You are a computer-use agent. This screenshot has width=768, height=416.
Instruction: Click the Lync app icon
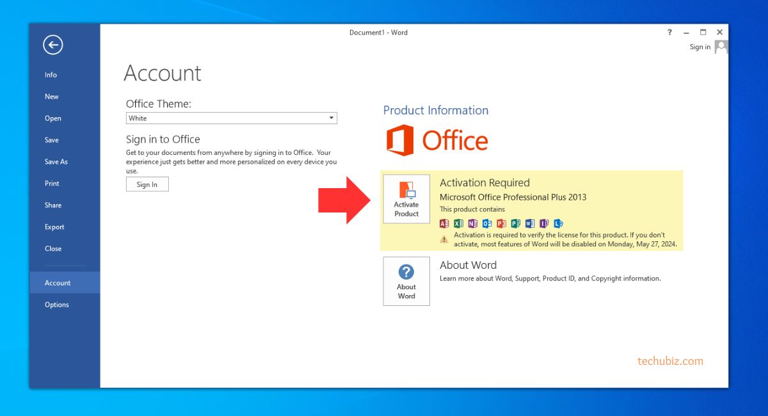tap(558, 223)
